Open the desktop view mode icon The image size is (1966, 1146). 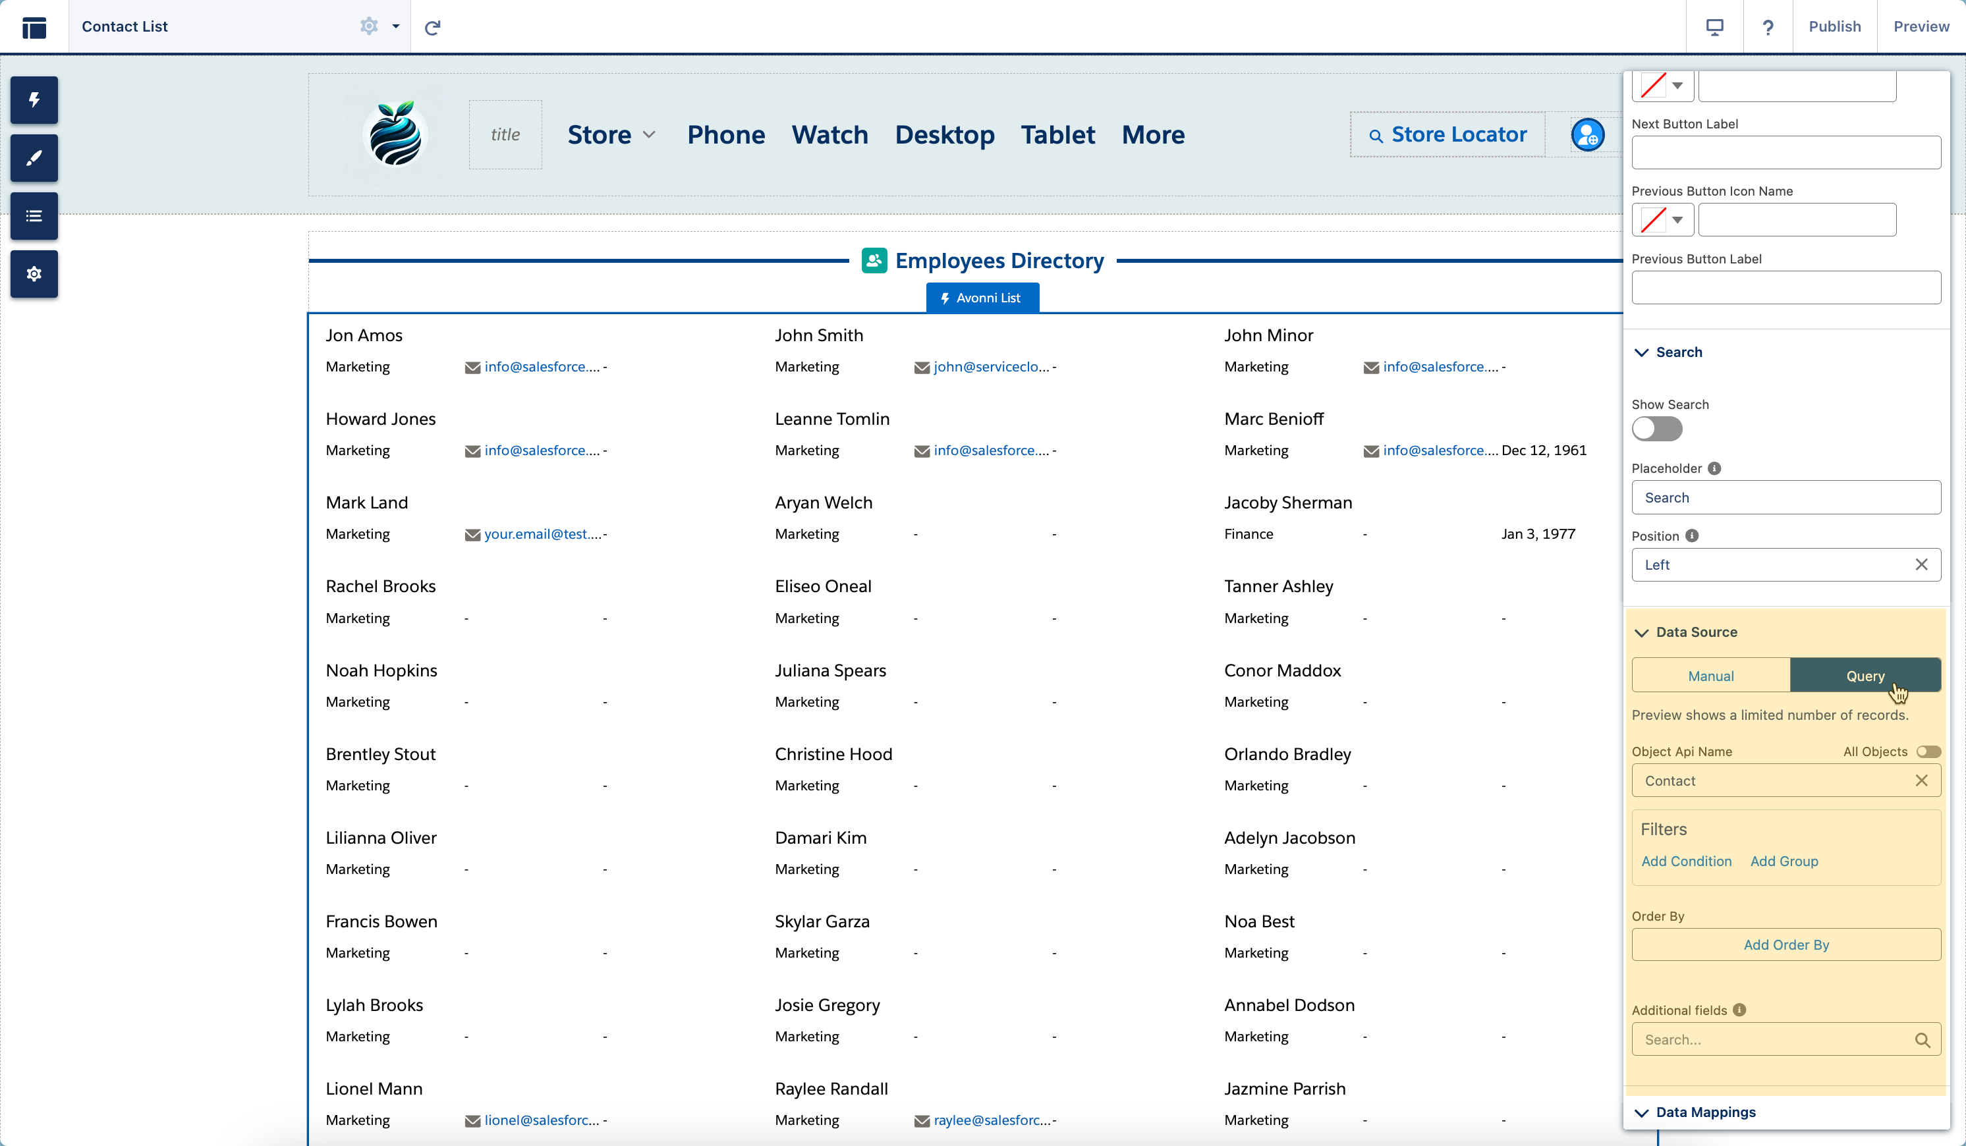coord(1714,27)
